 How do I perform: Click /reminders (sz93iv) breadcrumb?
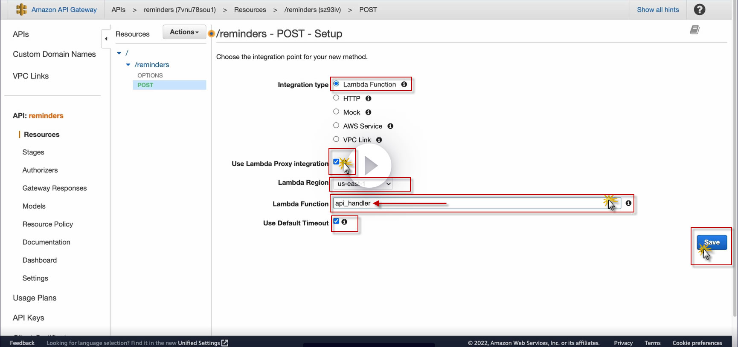[313, 9]
